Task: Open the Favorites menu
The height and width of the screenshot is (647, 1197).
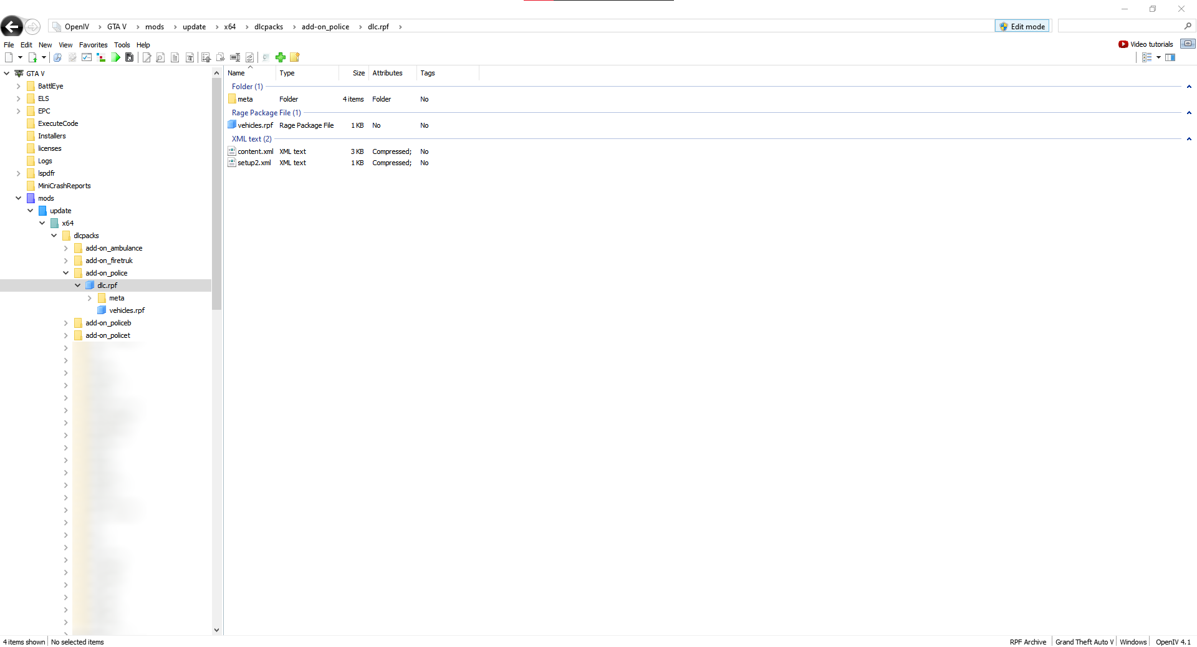Action: [93, 45]
